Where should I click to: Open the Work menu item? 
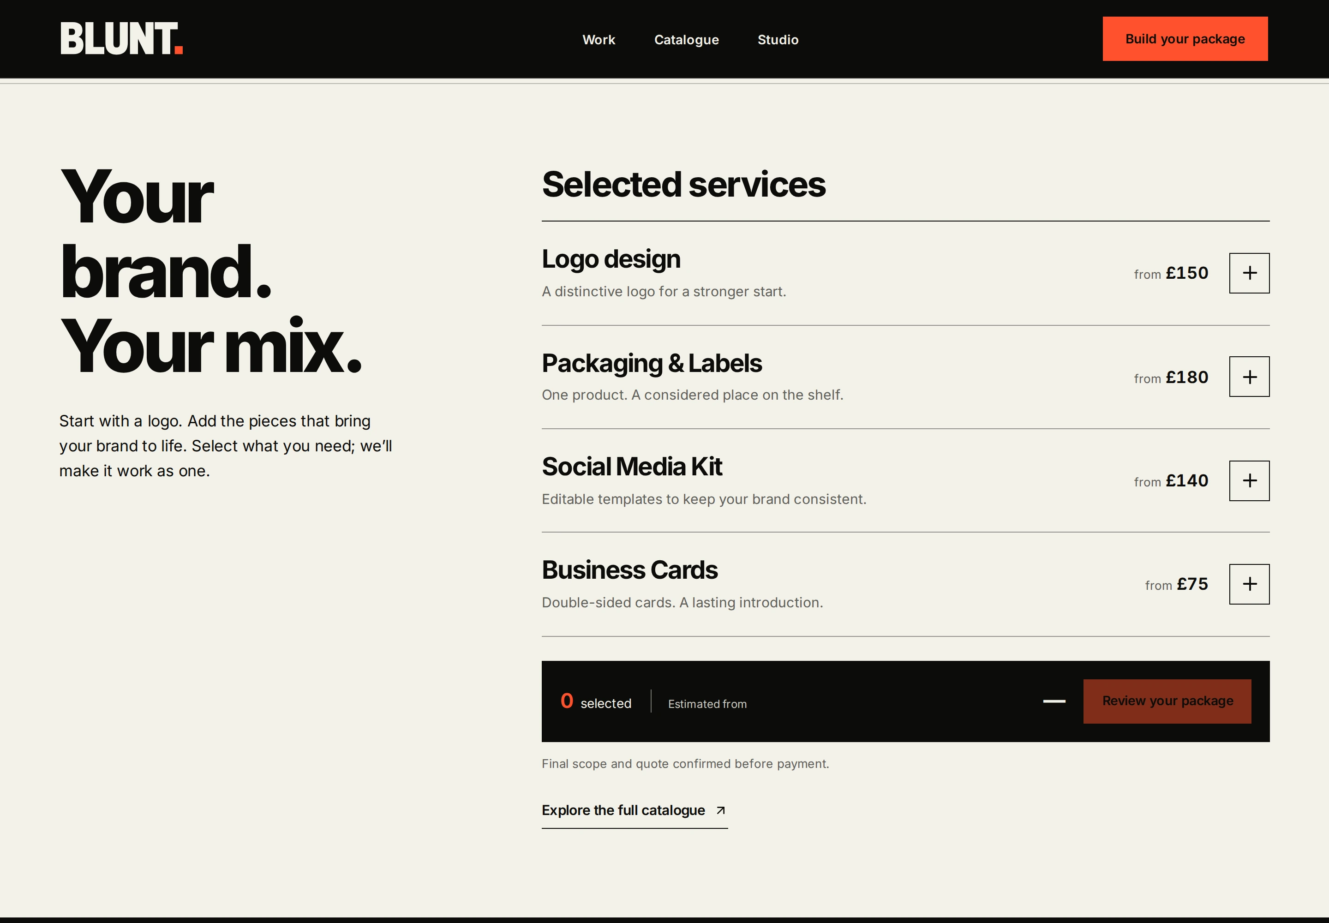coord(599,40)
